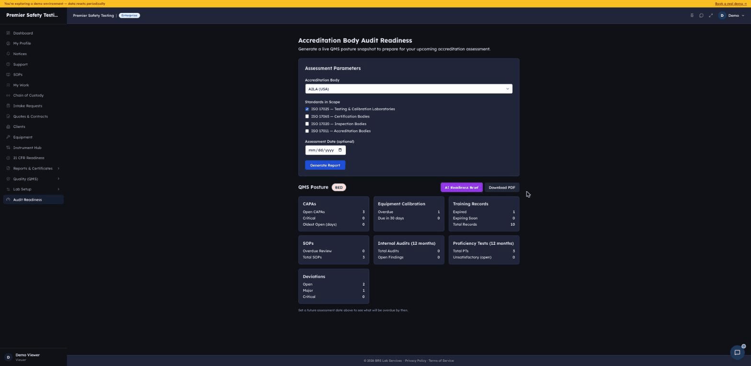The image size is (751, 366).
Task: Click the Support help icon
Action: 8,64
